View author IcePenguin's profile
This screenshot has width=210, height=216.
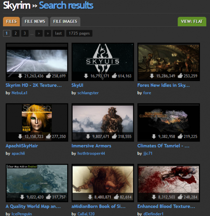[x=22, y=214]
